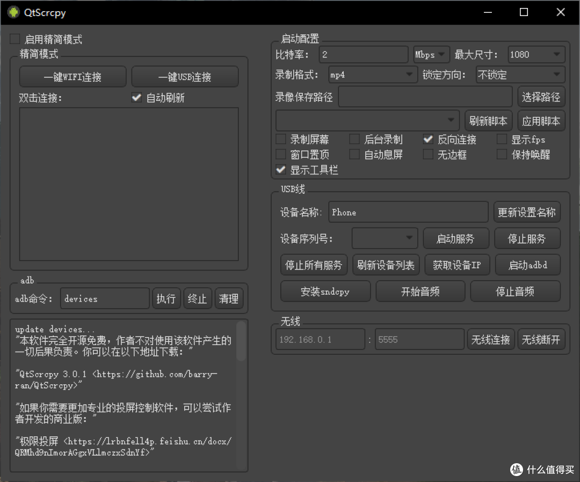Open the 锁定方向 不锁定 dropdown

click(x=520, y=75)
